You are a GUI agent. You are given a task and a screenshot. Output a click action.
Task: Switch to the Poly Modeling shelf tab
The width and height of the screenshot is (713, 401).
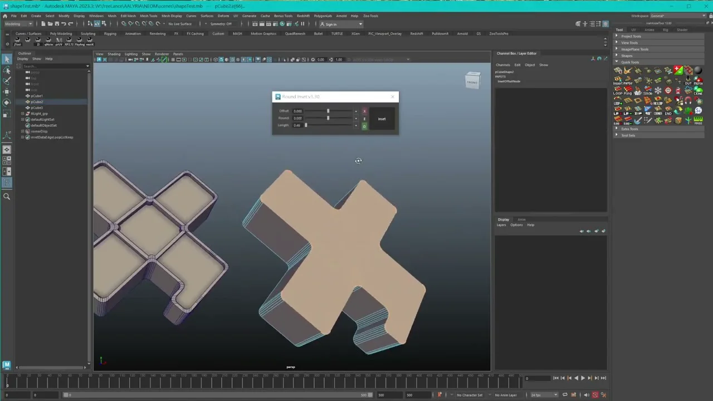61,33
